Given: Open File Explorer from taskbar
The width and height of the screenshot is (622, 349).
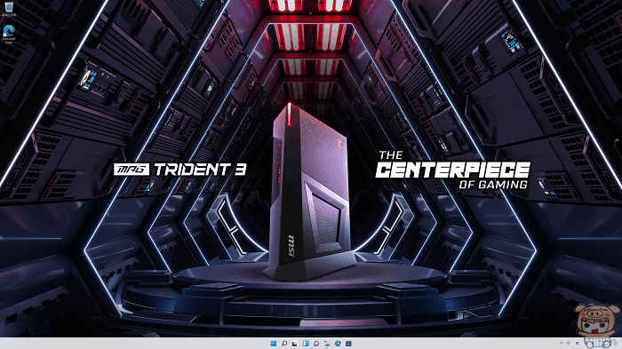Looking at the screenshot, I should pyautogui.click(x=327, y=344).
